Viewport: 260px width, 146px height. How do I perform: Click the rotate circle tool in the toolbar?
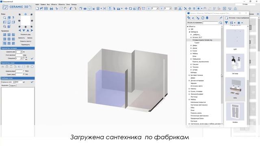(130, 9)
